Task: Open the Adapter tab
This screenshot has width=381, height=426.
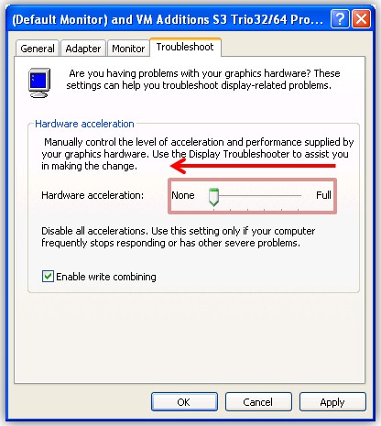Action: 83,49
